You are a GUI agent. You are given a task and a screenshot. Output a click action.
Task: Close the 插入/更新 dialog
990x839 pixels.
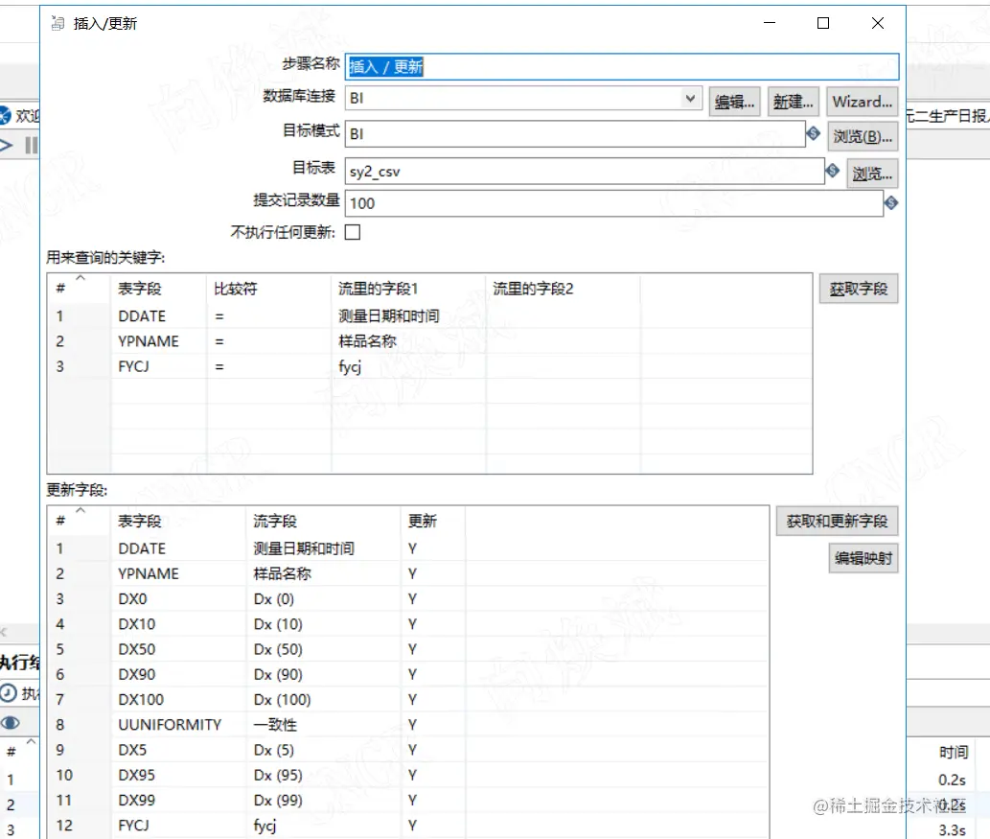(x=878, y=23)
